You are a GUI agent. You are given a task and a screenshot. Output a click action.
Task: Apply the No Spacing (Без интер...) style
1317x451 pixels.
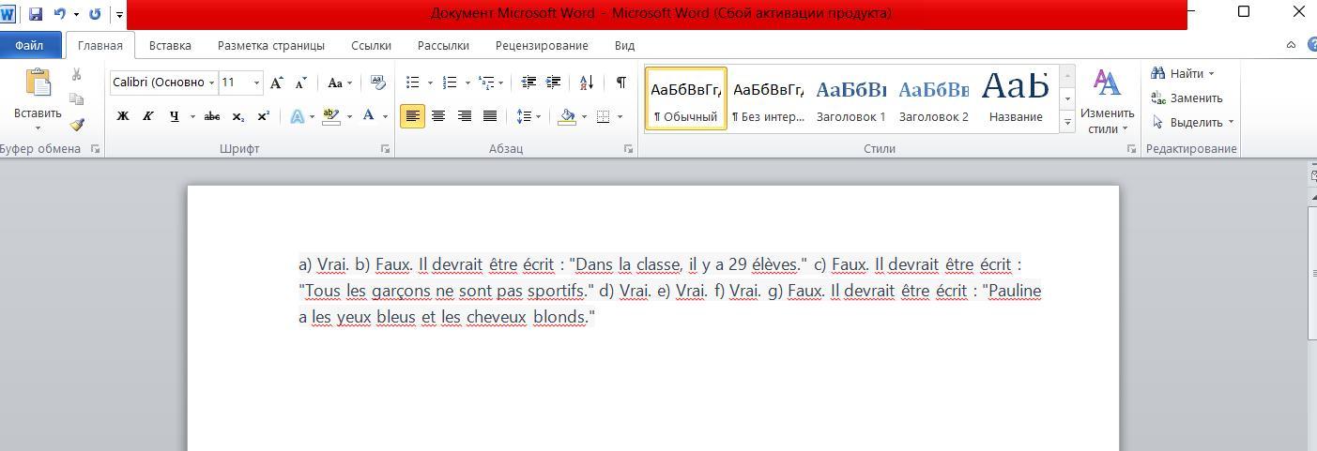(x=768, y=98)
